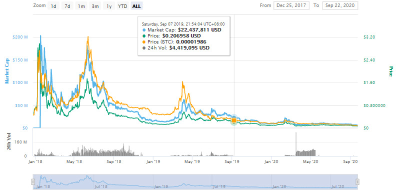Select the 1y zoom range
Screen dimensions: 400x190
tap(109, 6)
